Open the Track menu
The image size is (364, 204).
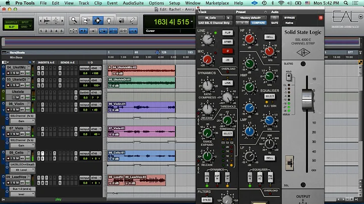(x=84, y=3)
